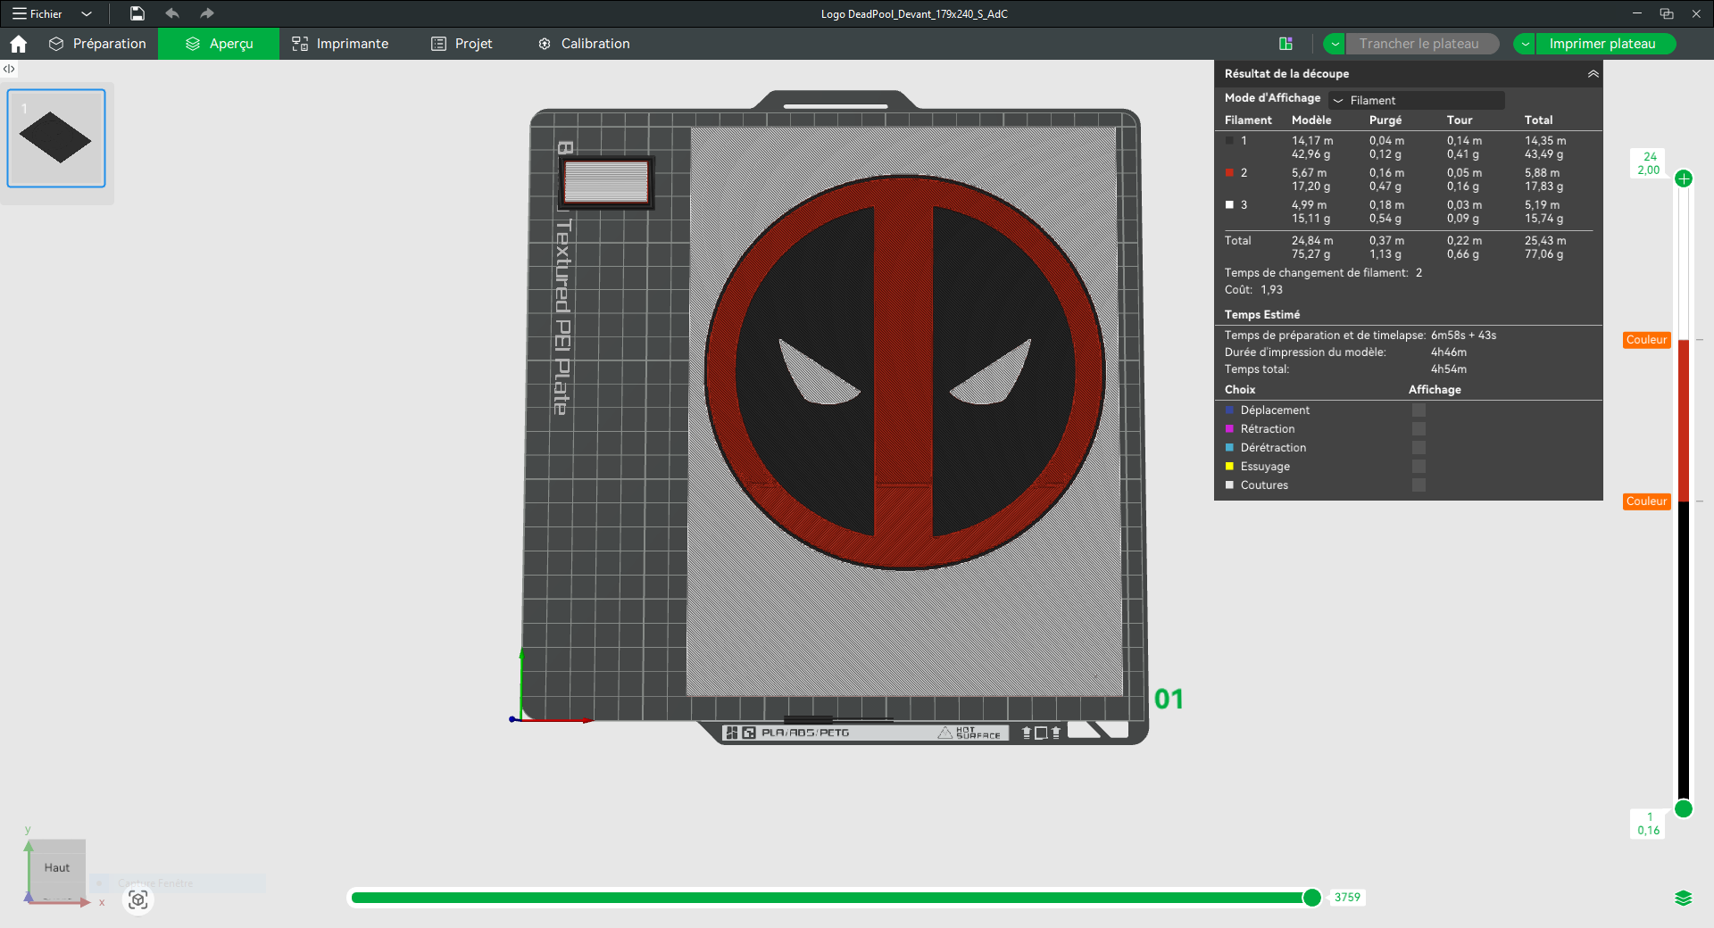Toggle Dérétraction display checkbox
The width and height of the screenshot is (1714, 928).
[1419, 448]
